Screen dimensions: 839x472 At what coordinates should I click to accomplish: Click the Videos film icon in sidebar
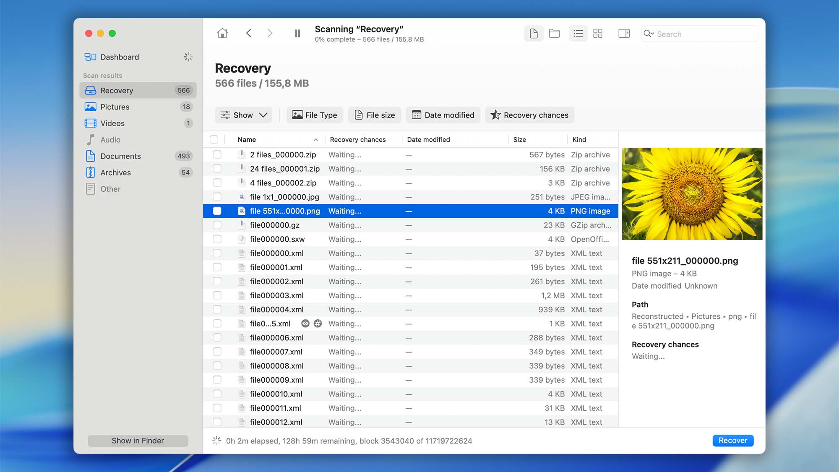[x=90, y=123]
